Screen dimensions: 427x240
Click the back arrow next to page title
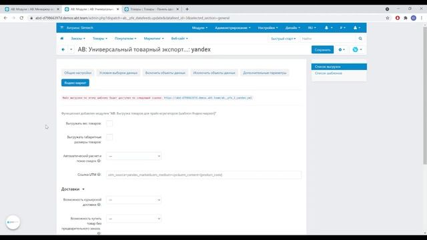click(63, 49)
